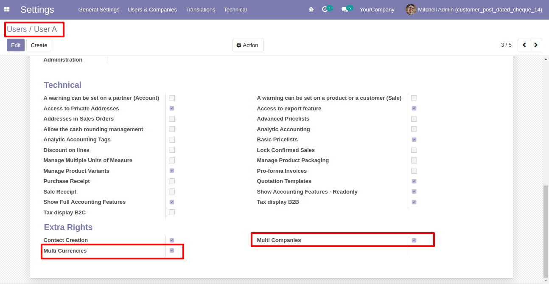The width and height of the screenshot is (549, 284).
Task: Click the Edit button
Action: pos(16,45)
